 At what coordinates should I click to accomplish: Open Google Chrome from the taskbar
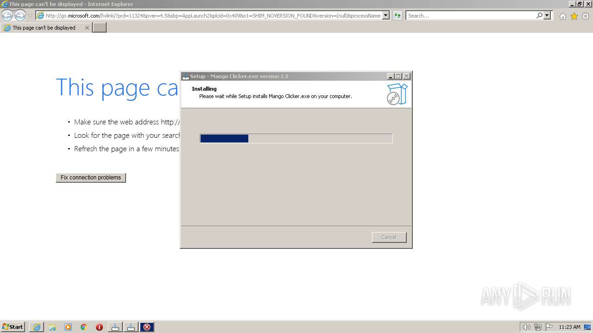pos(84,327)
